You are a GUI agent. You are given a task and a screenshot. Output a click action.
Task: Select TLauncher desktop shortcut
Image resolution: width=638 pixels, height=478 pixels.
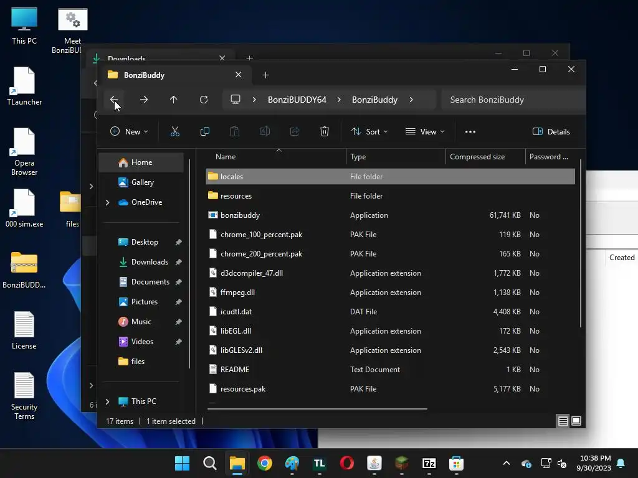click(x=24, y=87)
